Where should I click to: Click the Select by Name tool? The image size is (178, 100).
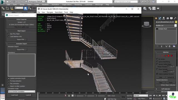[30, 8]
